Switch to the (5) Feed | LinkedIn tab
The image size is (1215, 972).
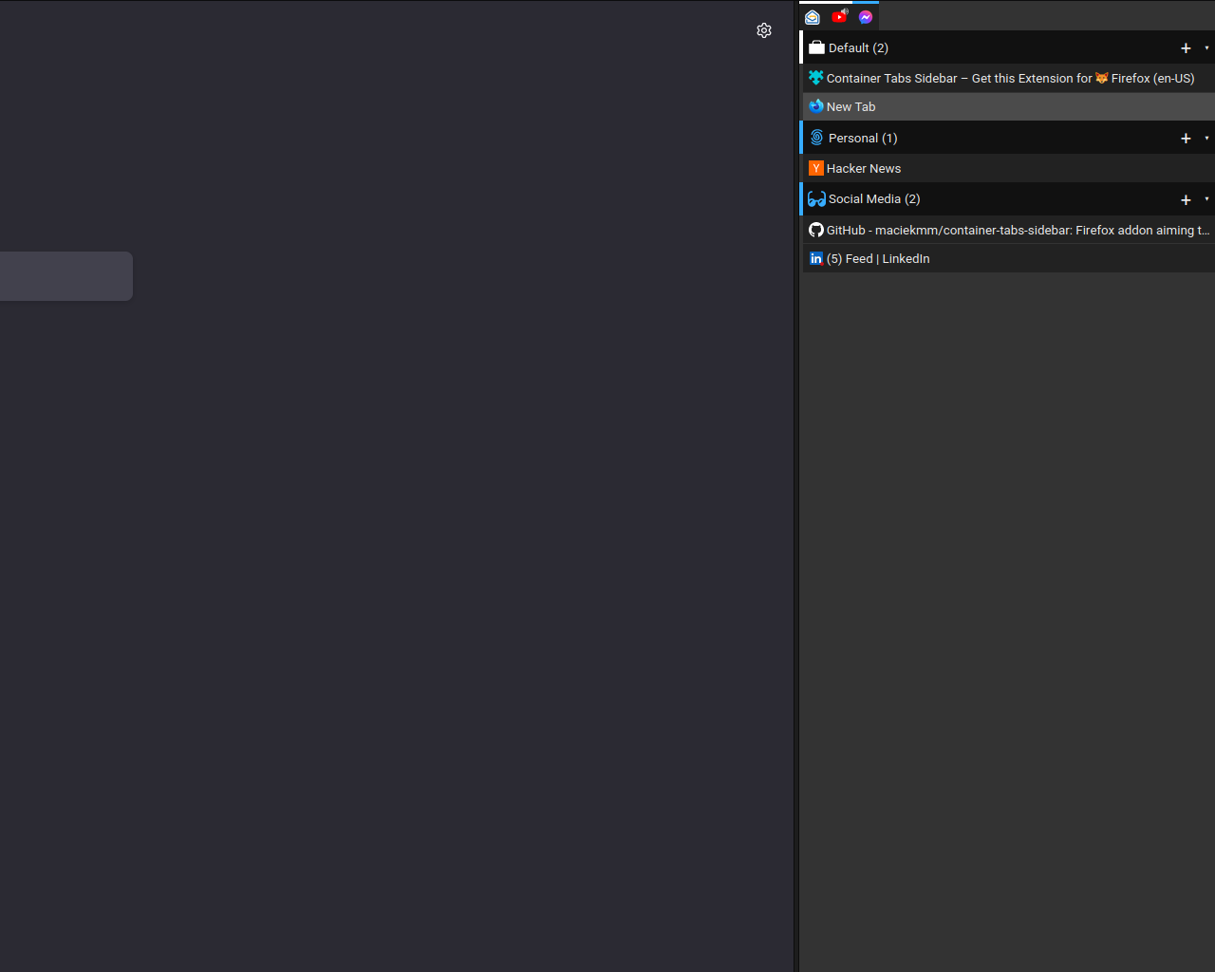pyautogui.click(x=1008, y=258)
